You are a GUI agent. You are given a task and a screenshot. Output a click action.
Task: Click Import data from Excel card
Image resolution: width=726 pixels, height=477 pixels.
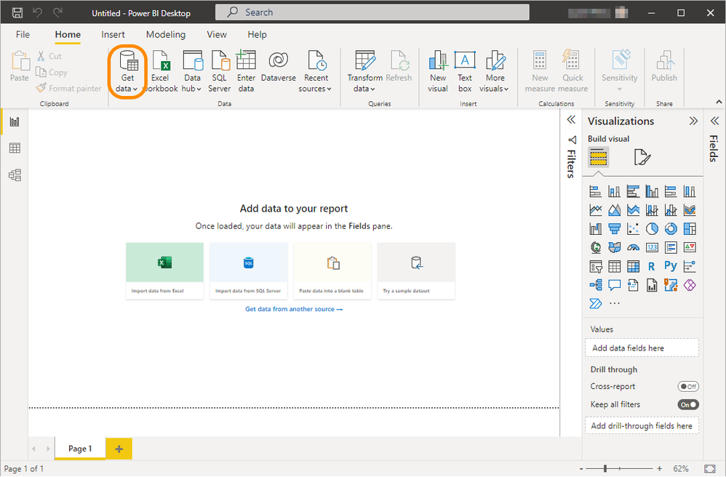click(x=164, y=270)
